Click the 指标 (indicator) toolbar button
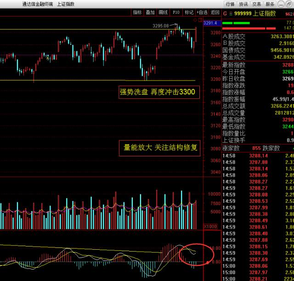Viewport: 294px width, 281px height. (x=137, y=12)
